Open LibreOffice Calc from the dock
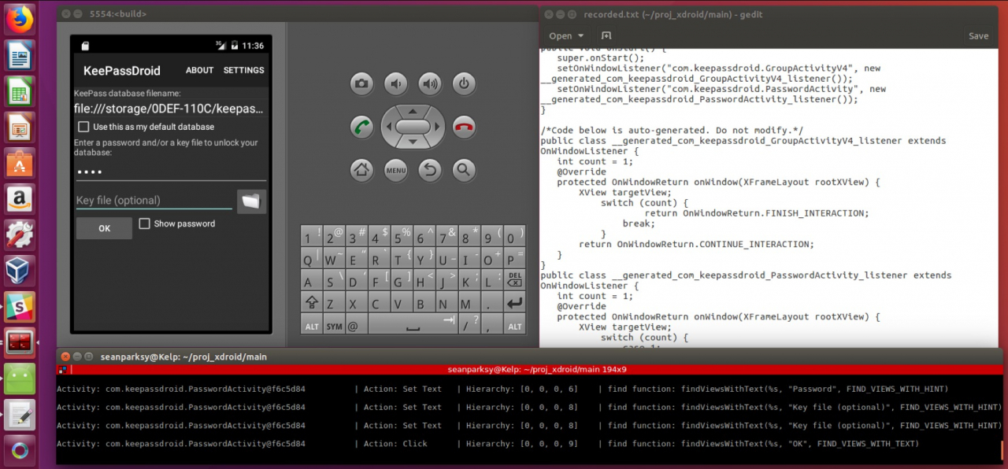 (x=20, y=92)
